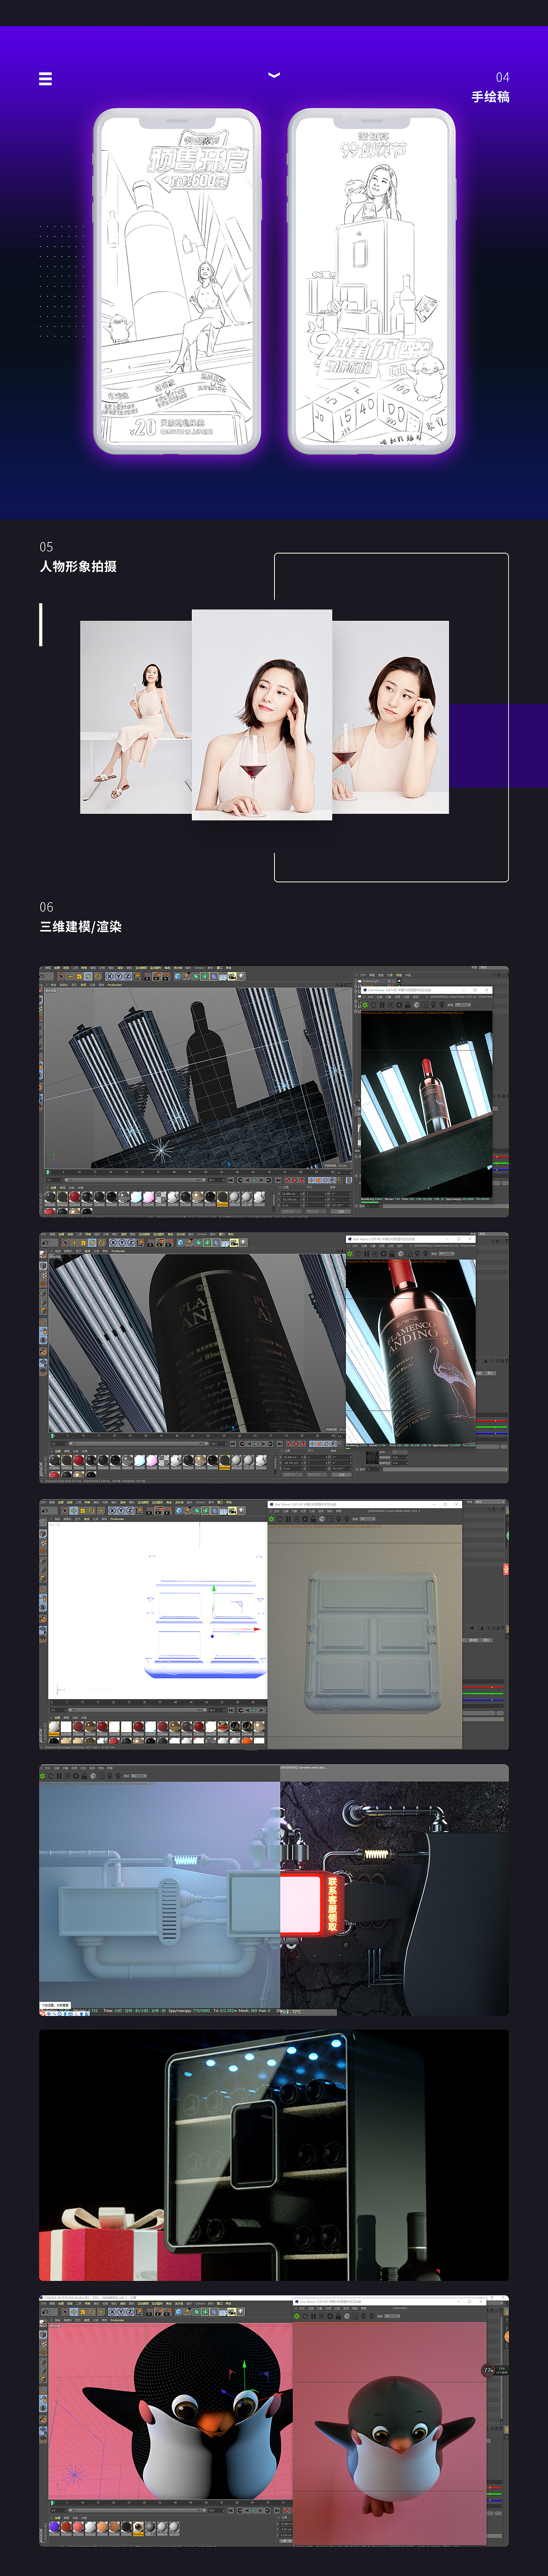Image resolution: width=548 pixels, height=2576 pixels.
Task: Click the down chevron at page top
Action: coord(274,75)
